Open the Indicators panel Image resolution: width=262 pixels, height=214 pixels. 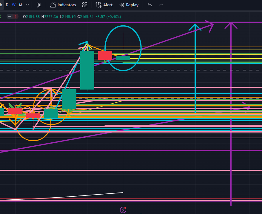click(63, 5)
